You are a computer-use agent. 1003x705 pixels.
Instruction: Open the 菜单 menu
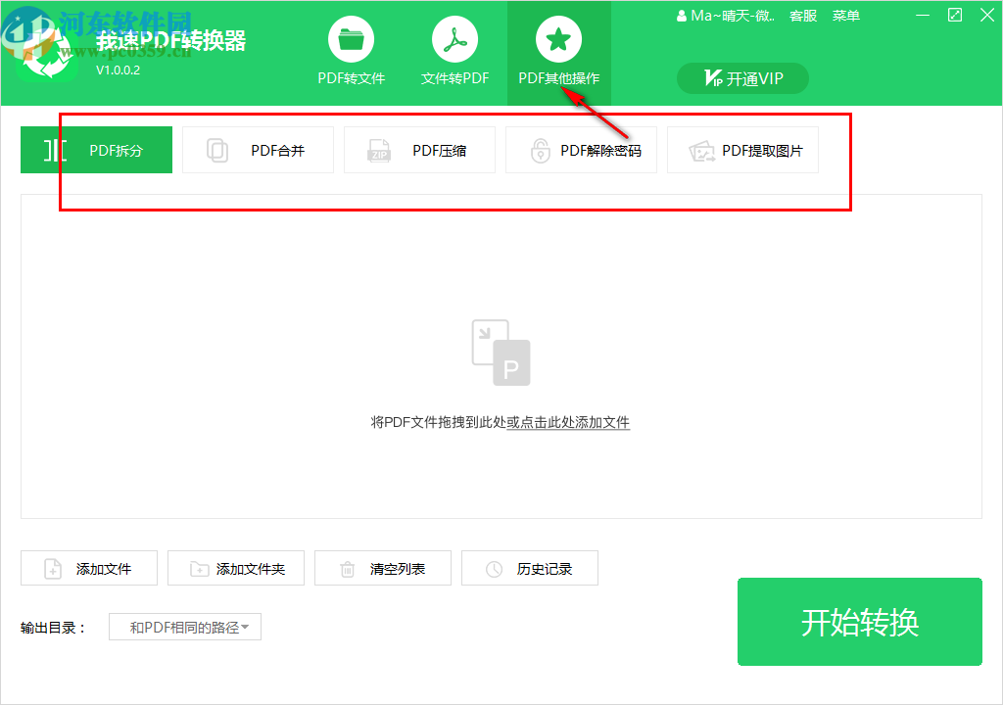[846, 15]
